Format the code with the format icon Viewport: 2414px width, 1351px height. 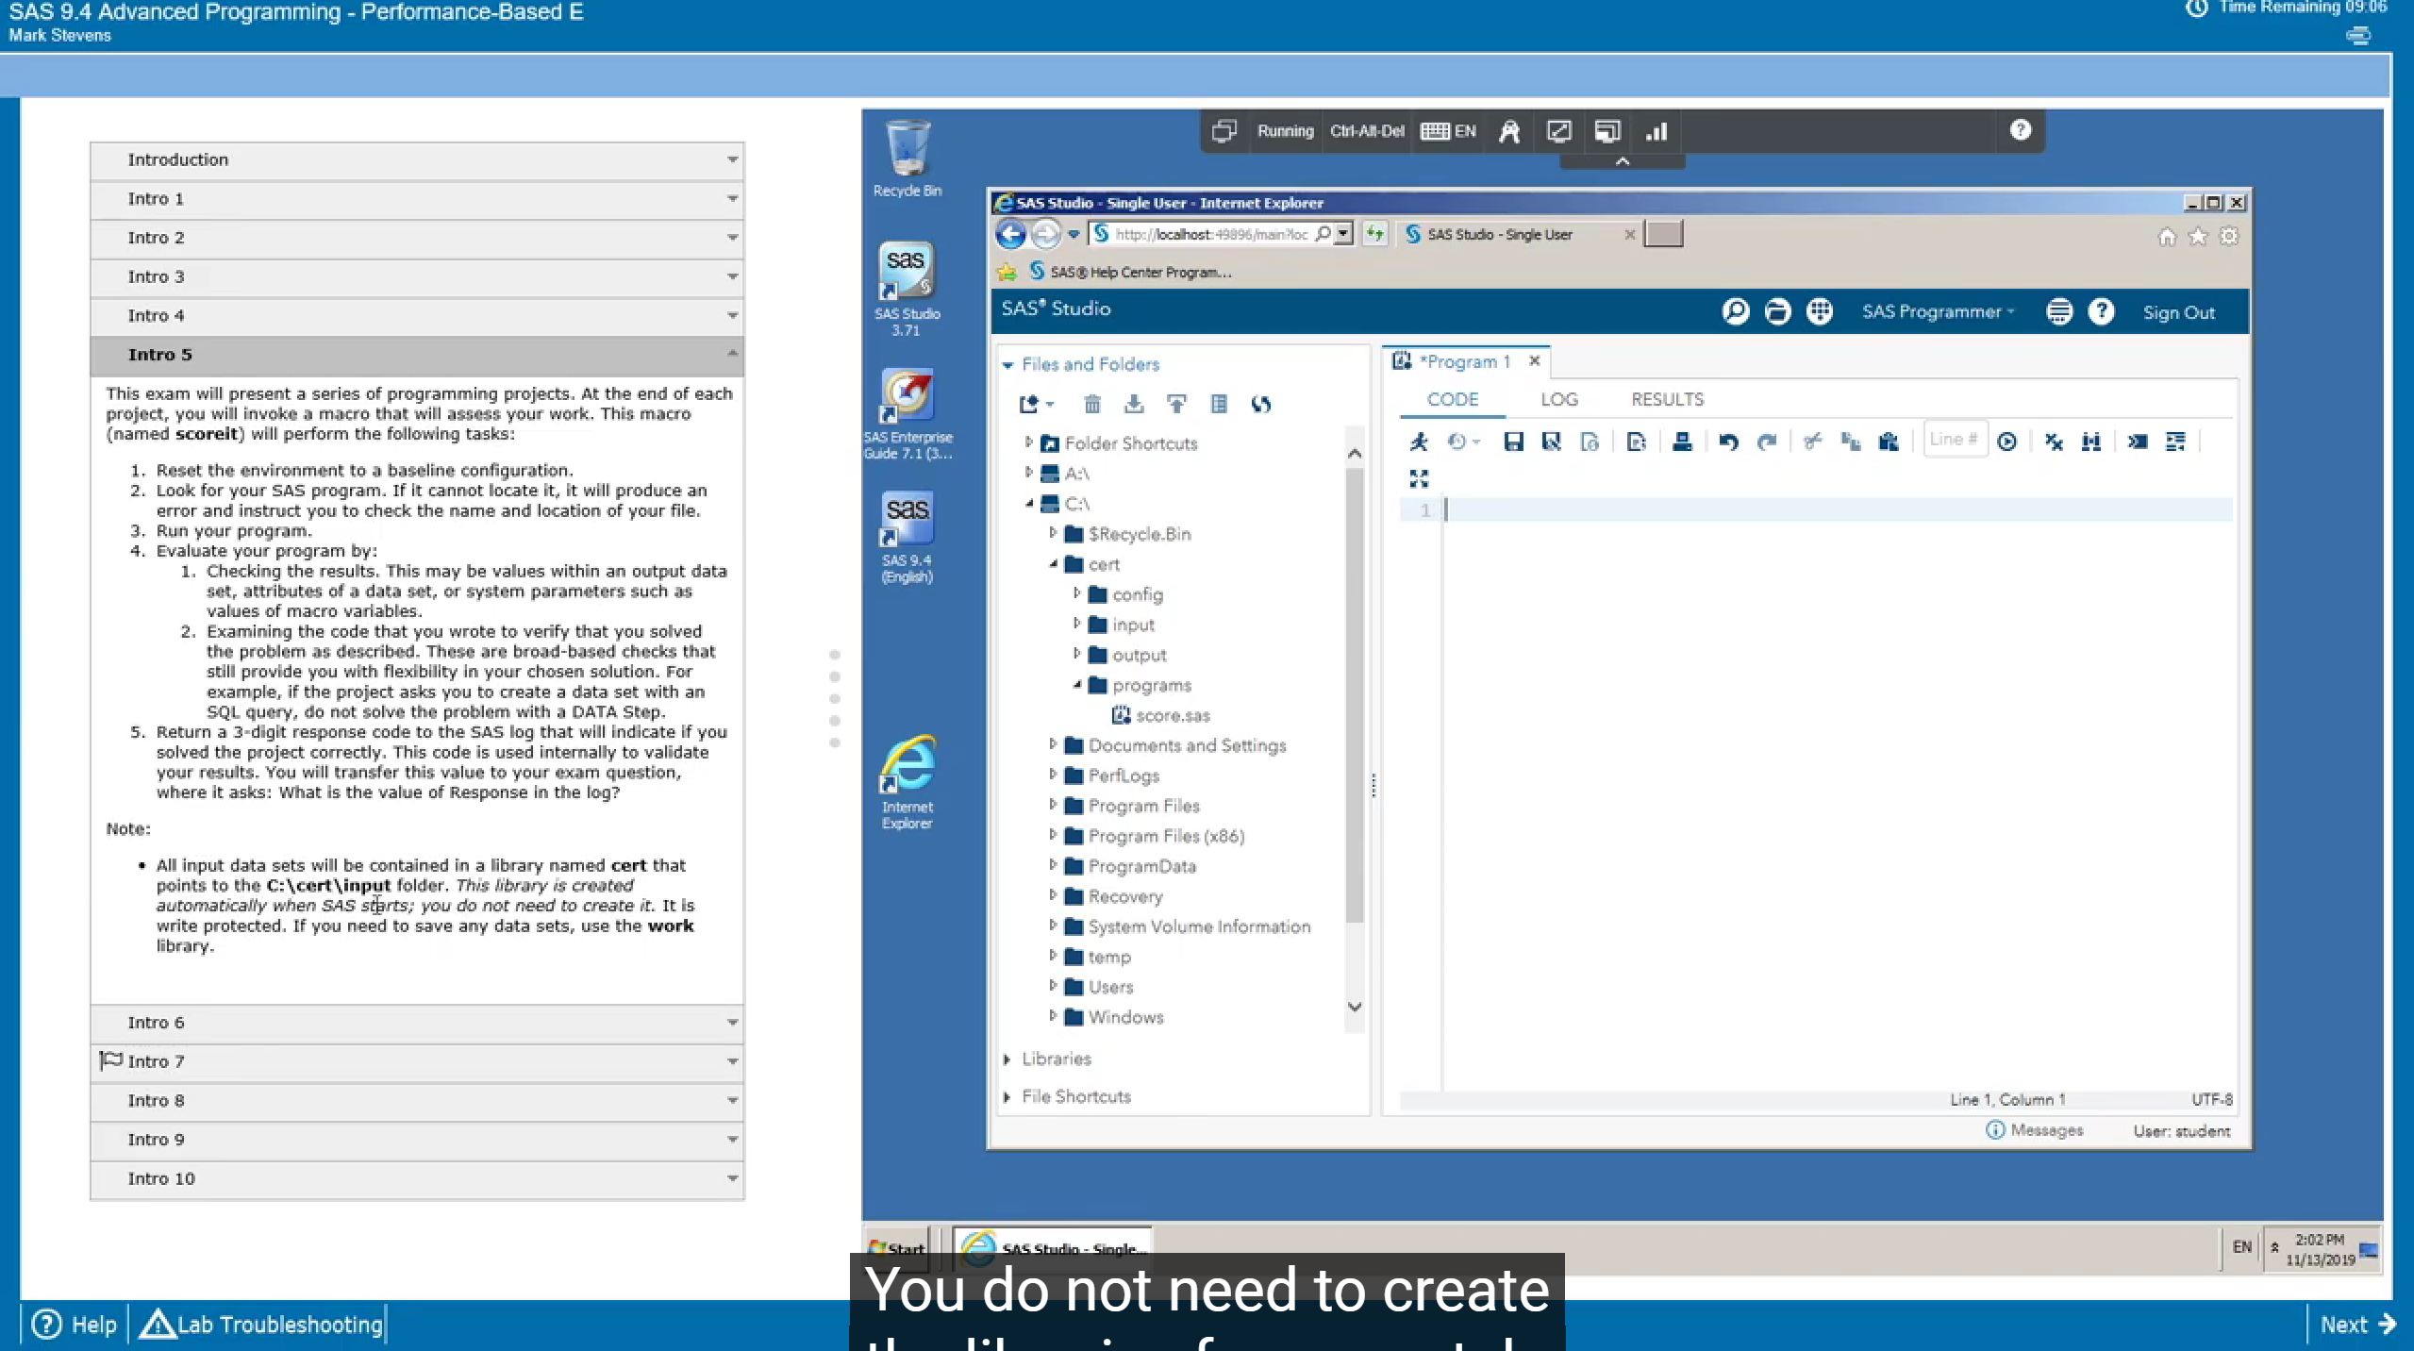(x=2175, y=442)
